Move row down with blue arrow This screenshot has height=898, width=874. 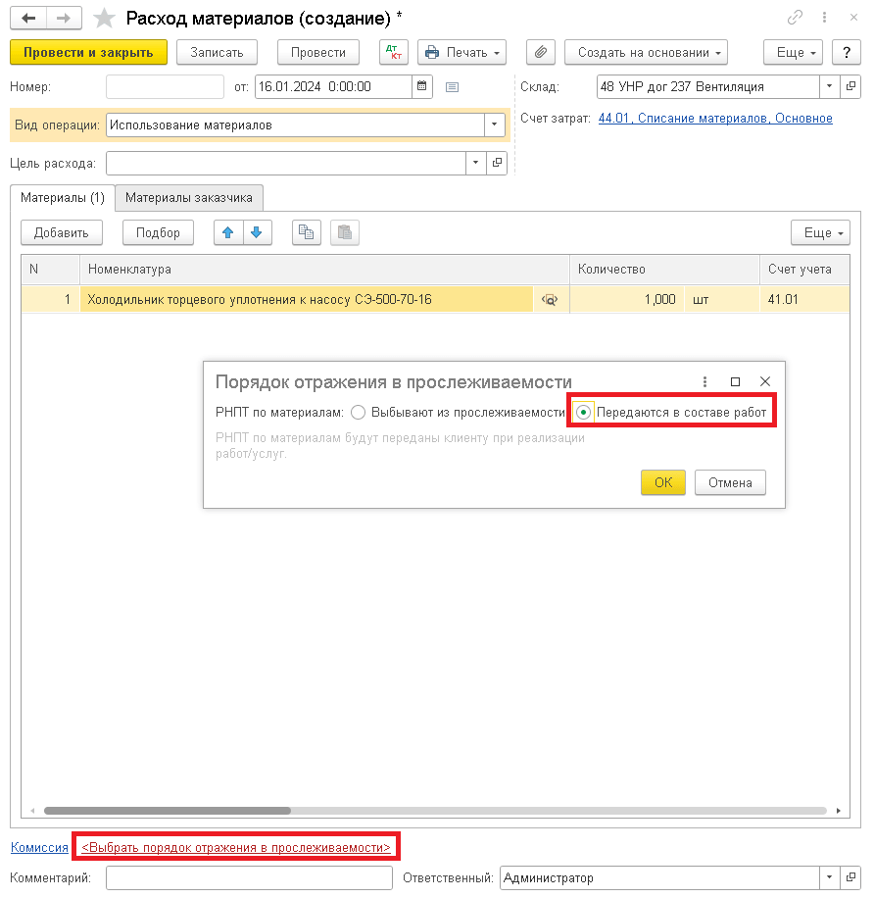256,232
